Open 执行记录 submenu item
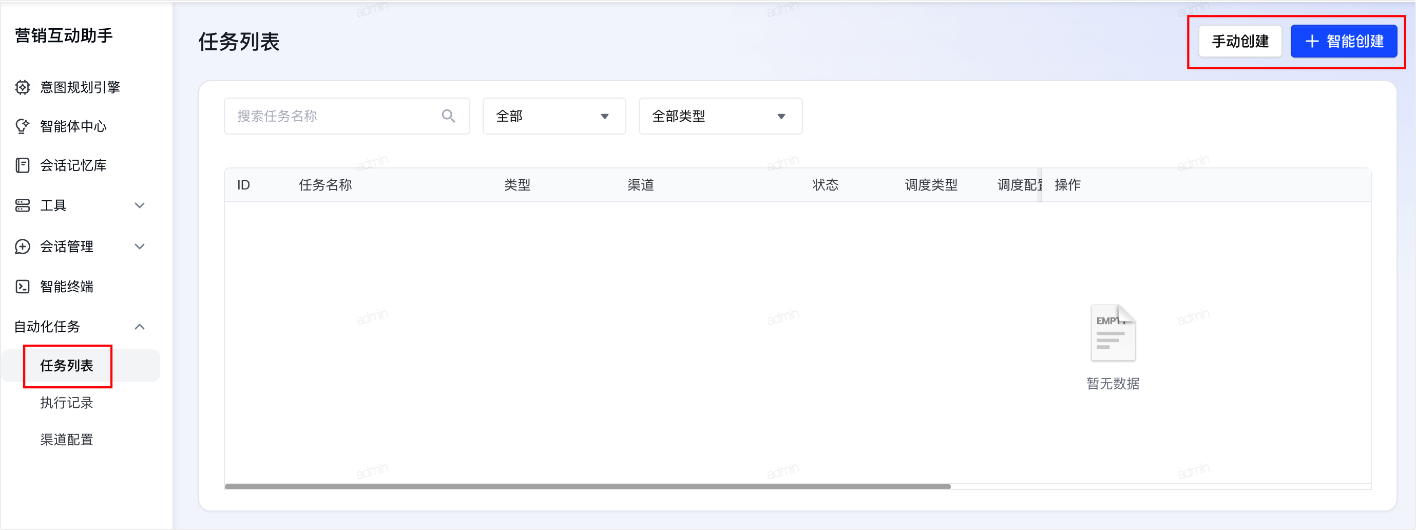Image resolution: width=1416 pixels, height=530 pixels. [67, 403]
